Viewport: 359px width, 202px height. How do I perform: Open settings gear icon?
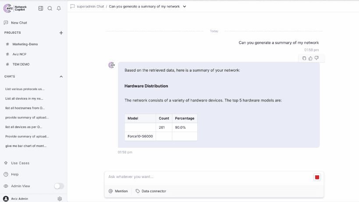click(60, 199)
